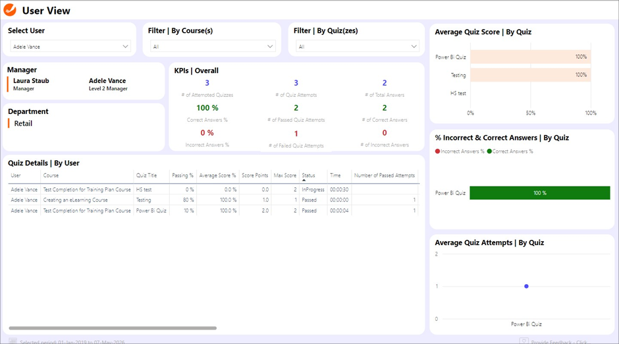Select the Laura Staub manager card
The image size is (619, 344).
pyautogui.click(x=31, y=84)
